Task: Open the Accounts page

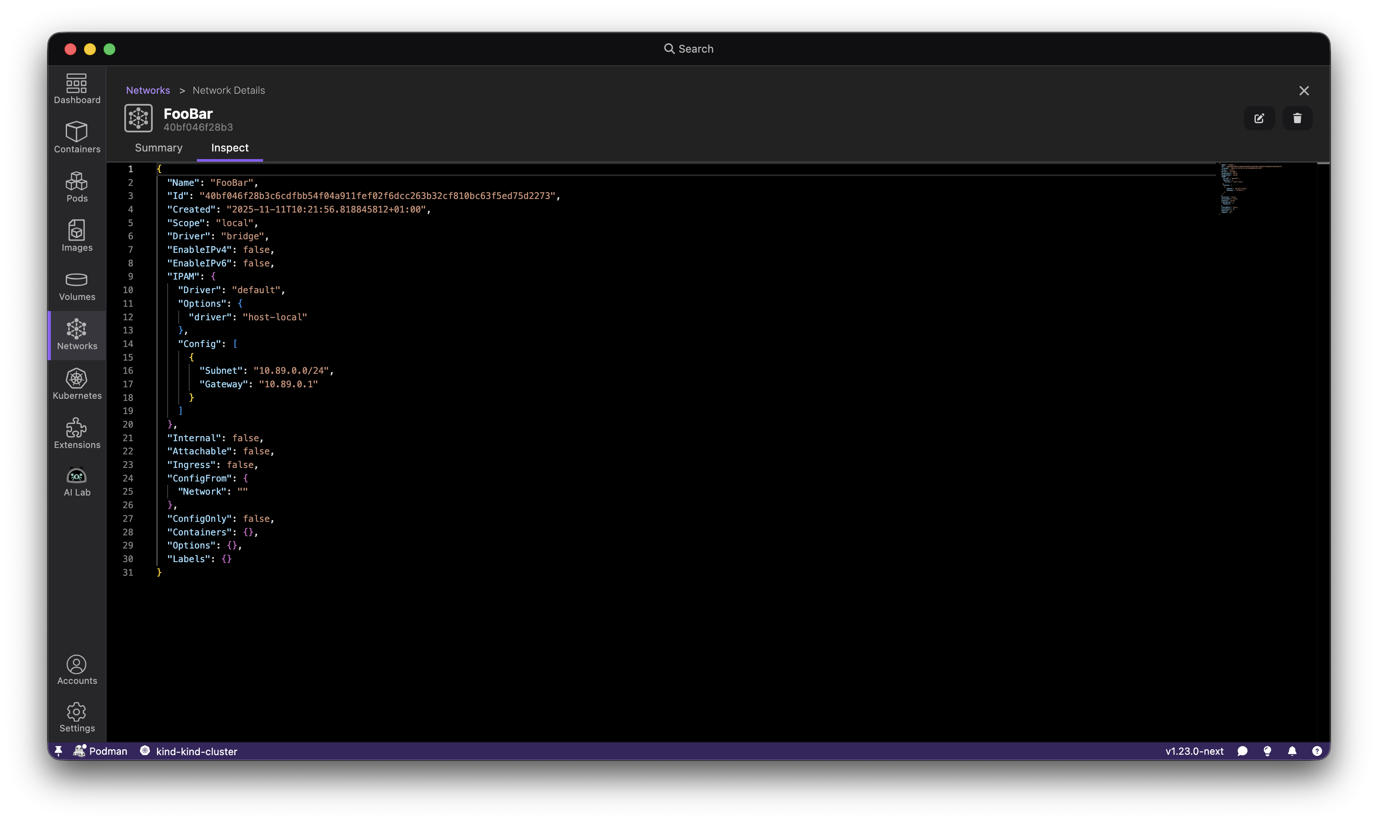Action: point(76,670)
